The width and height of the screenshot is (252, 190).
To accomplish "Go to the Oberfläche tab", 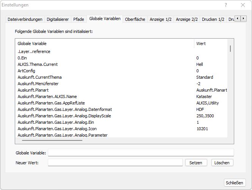I will 135,19.
